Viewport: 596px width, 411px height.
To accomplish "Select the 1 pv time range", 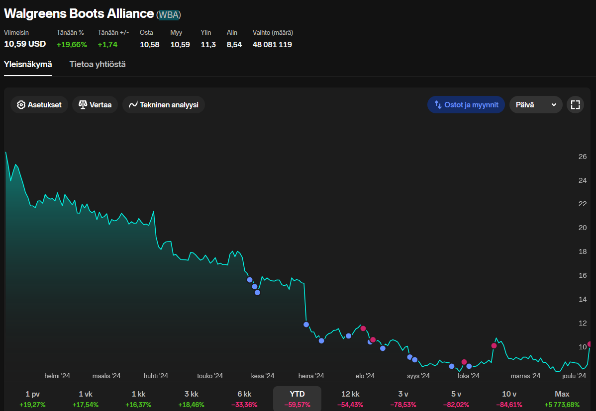I will 32,399.
